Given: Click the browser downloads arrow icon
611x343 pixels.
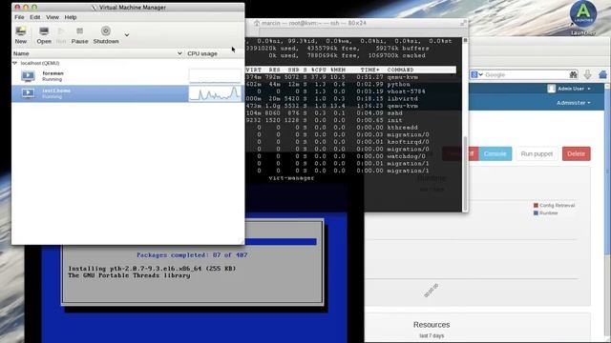Looking at the screenshot, I should [x=588, y=74].
